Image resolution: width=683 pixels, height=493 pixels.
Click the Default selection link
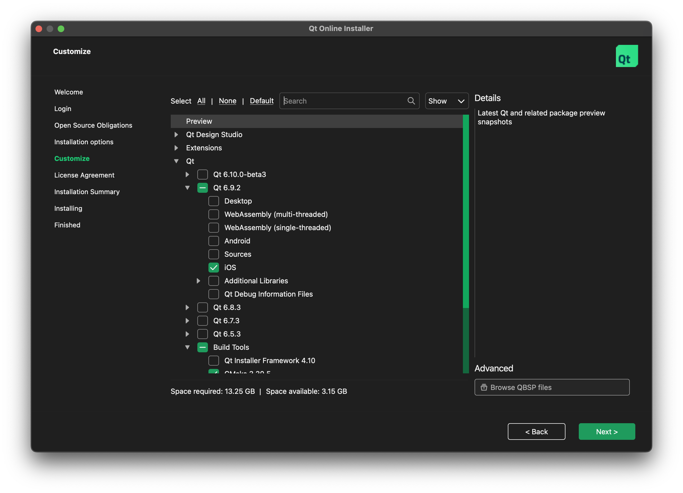point(261,101)
